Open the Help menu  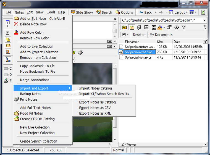pyautogui.click(x=61, y=12)
